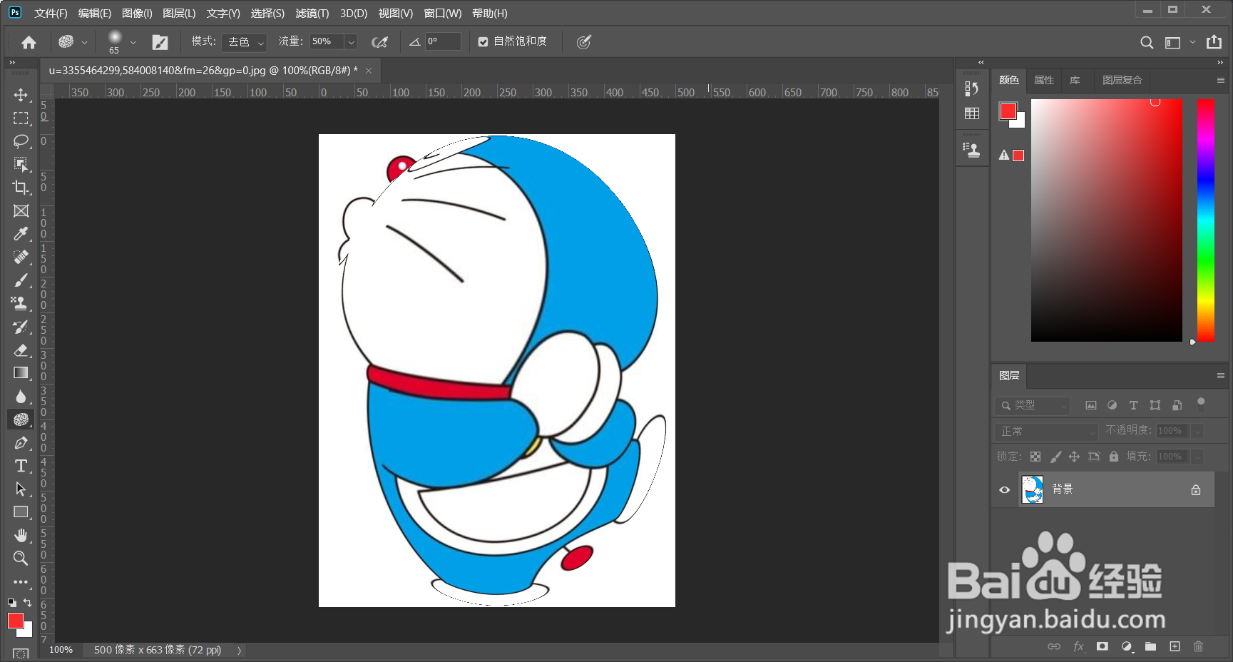Select the Clone Stamp tool

point(21,303)
